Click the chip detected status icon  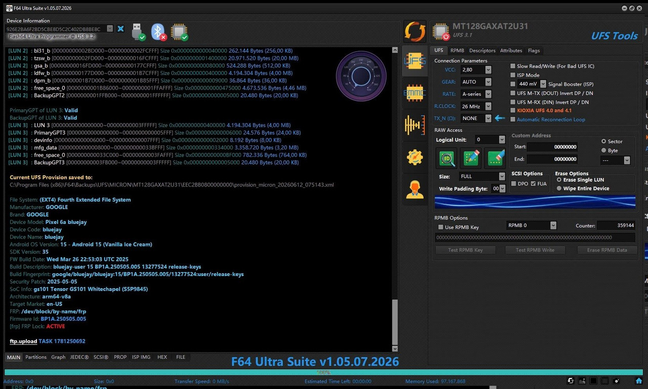click(179, 31)
